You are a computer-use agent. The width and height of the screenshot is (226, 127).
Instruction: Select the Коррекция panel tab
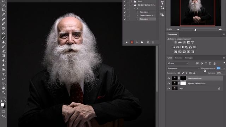pos(172,35)
